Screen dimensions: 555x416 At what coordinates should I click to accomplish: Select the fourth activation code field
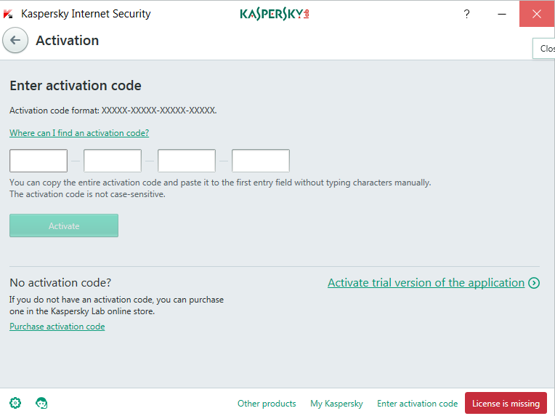(261, 161)
